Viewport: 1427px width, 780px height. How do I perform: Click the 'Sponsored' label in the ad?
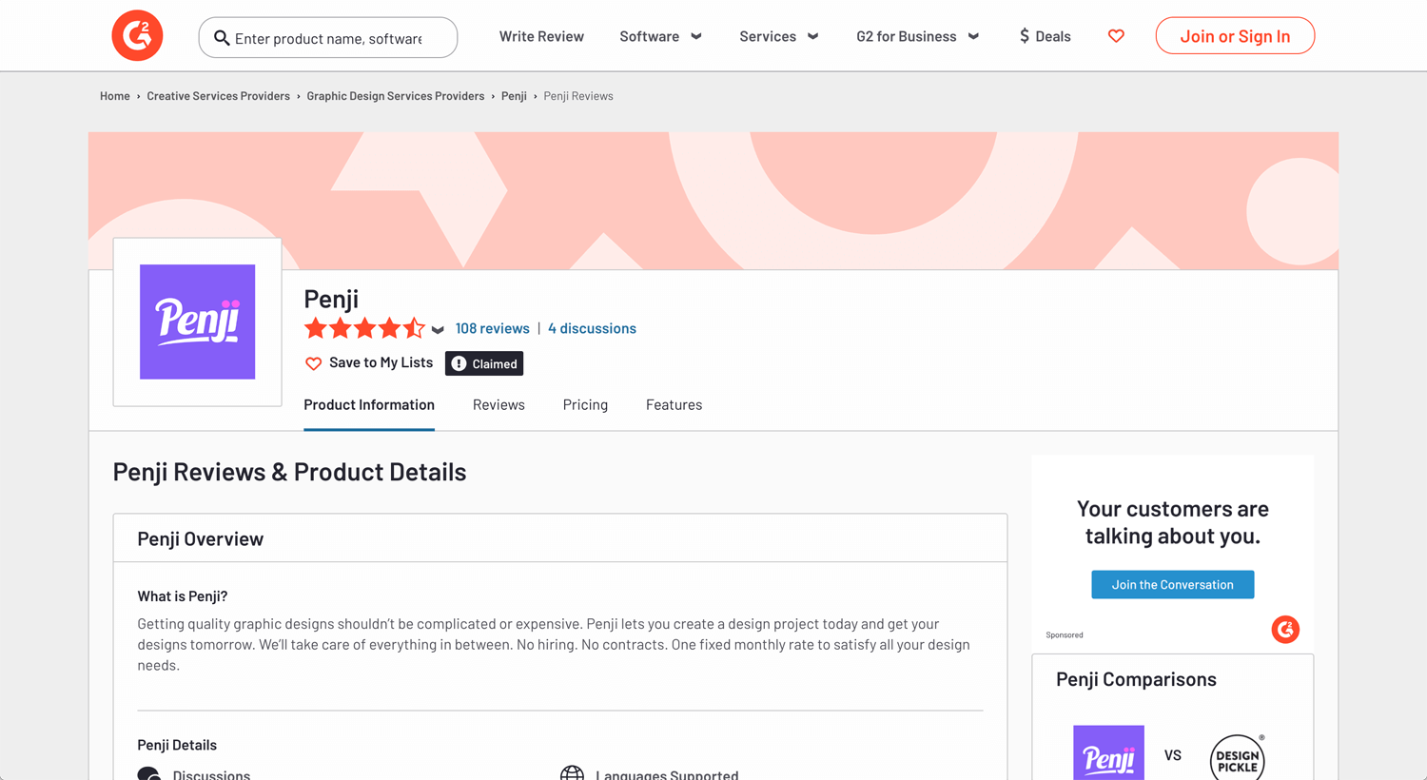(1065, 634)
